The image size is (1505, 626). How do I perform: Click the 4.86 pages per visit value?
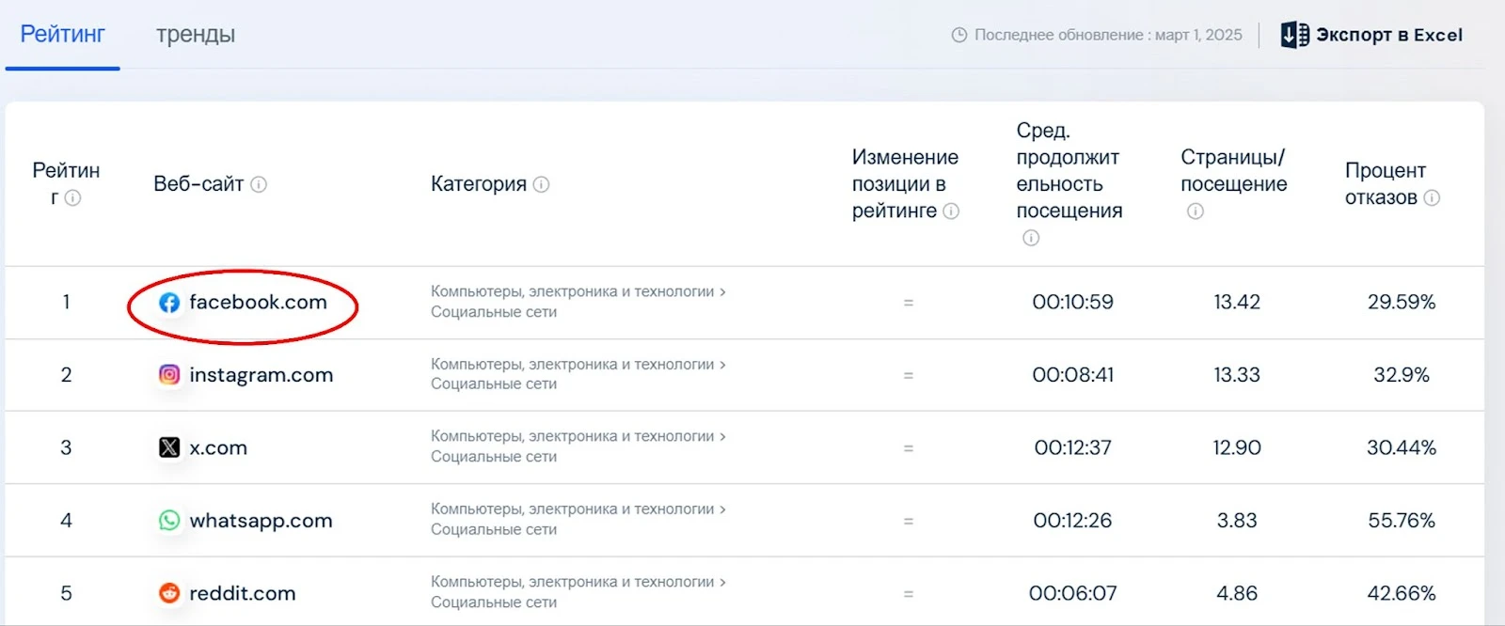1237,593
